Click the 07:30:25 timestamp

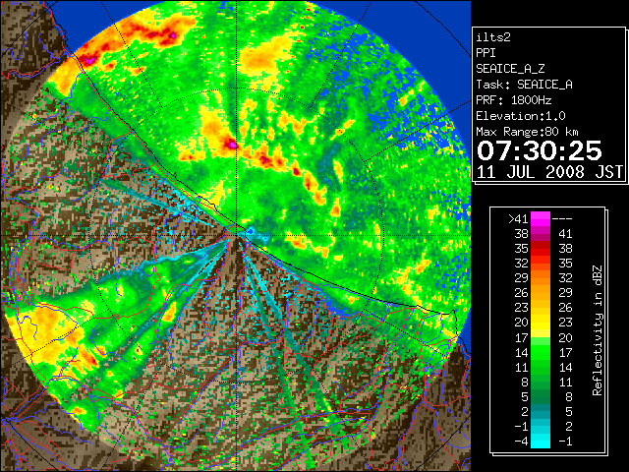(x=540, y=150)
